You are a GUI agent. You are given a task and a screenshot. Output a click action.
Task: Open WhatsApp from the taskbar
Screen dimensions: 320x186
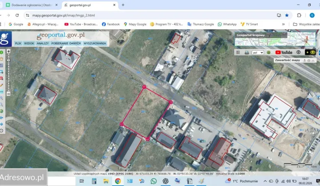click(153, 181)
